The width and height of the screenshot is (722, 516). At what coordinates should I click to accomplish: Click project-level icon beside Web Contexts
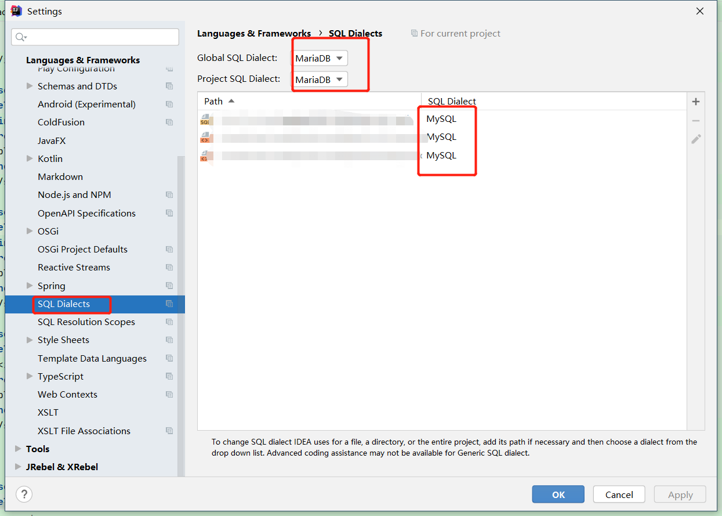coord(169,395)
